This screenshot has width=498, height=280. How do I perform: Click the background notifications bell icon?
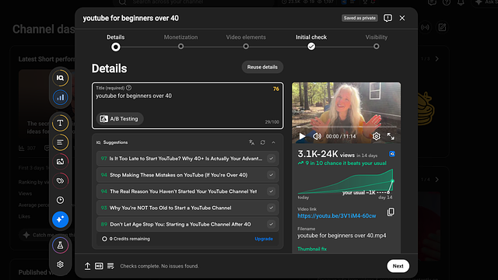click(461, 2)
